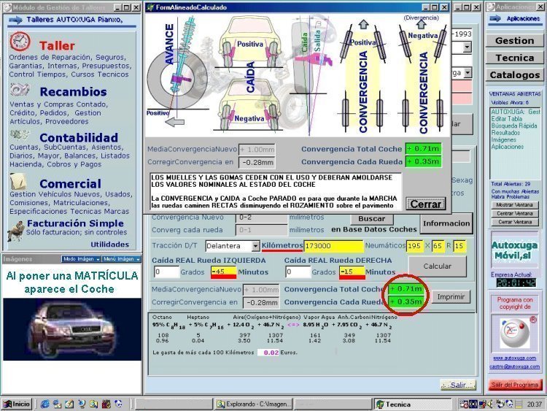The image size is (547, 411).
Task: Click Salir del Programa button
Action: click(515, 385)
